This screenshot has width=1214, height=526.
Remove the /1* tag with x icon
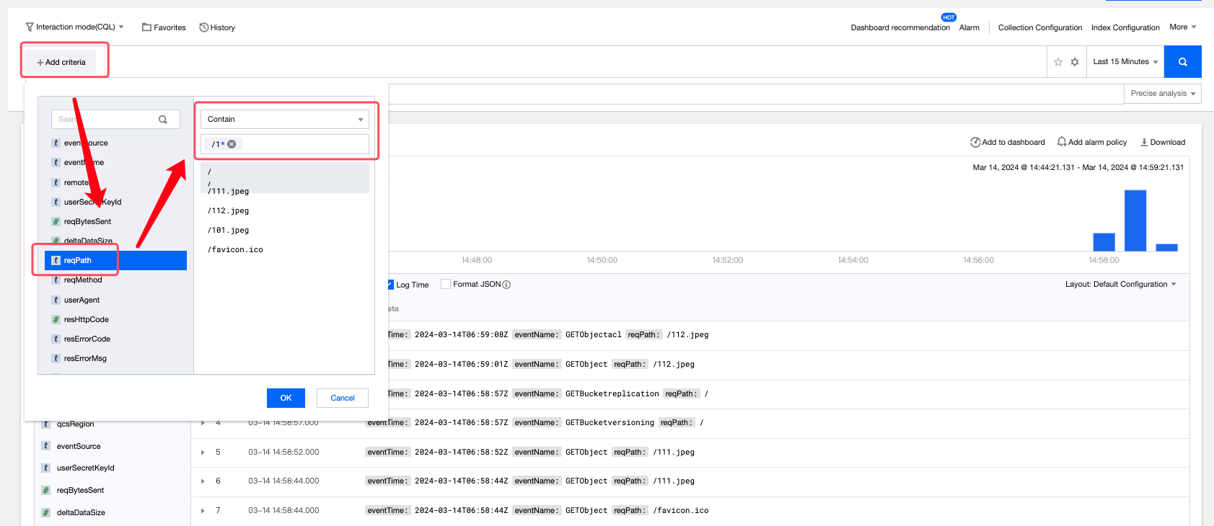point(232,144)
